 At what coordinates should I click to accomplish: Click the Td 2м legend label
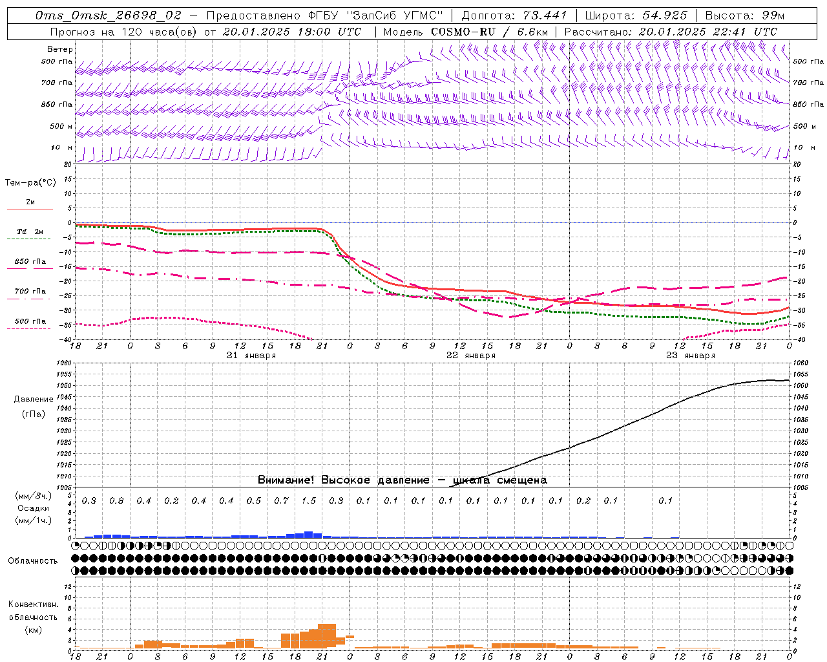(x=30, y=231)
